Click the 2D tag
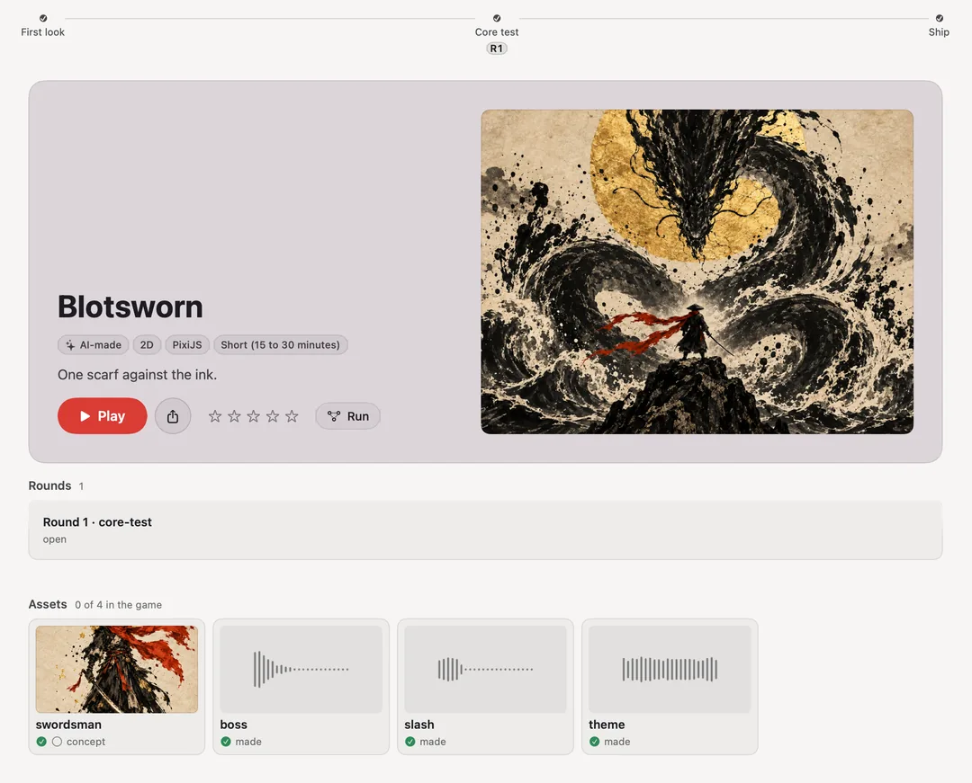Viewport: 972px width, 783px height. tap(147, 345)
